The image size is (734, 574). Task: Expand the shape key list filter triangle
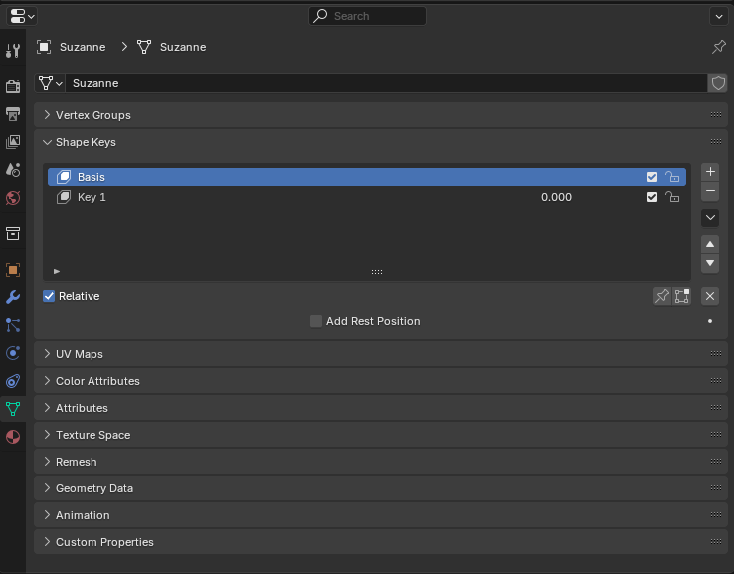(x=57, y=271)
